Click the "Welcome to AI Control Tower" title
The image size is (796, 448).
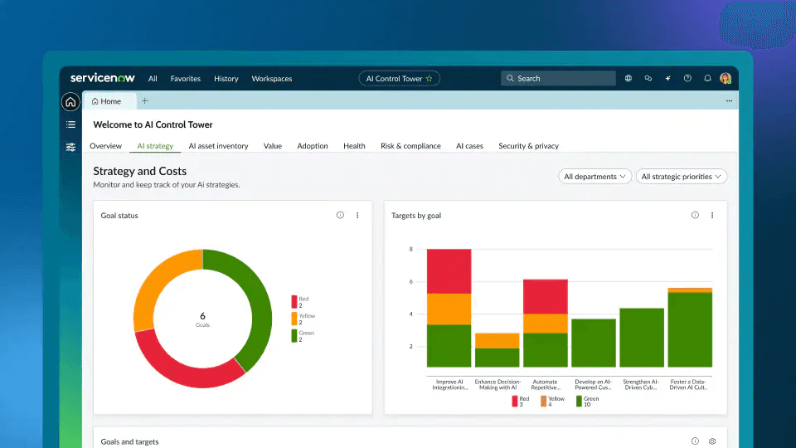click(x=153, y=124)
